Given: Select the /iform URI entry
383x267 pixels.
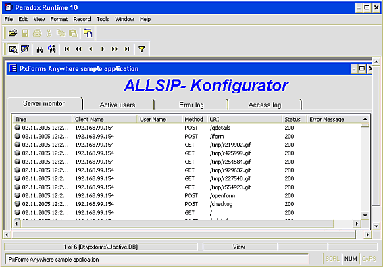Looking at the screenshot, I should [x=217, y=136].
